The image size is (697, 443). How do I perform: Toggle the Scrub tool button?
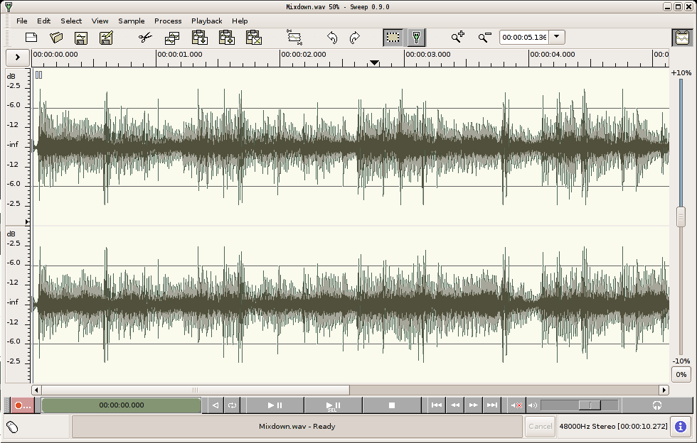point(417,38)
